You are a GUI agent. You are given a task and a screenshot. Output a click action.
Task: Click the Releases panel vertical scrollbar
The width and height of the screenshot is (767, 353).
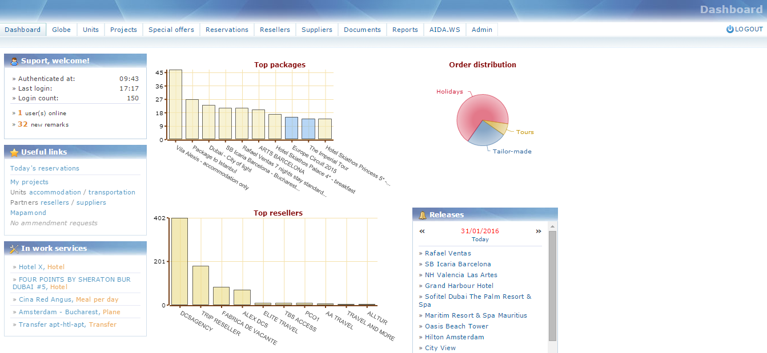coord(552,285)
